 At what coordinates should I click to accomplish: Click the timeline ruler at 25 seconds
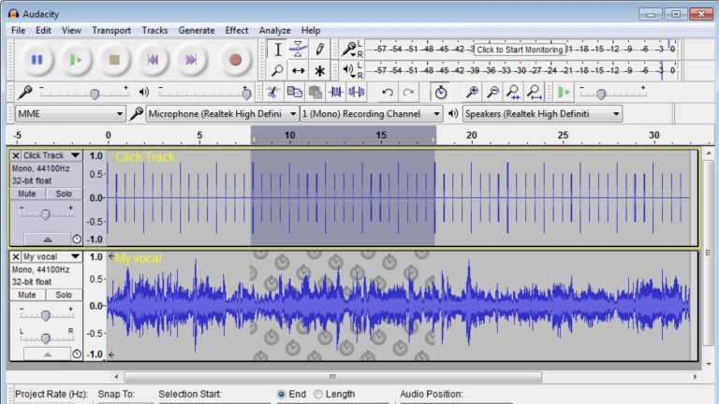pos(563,136)
